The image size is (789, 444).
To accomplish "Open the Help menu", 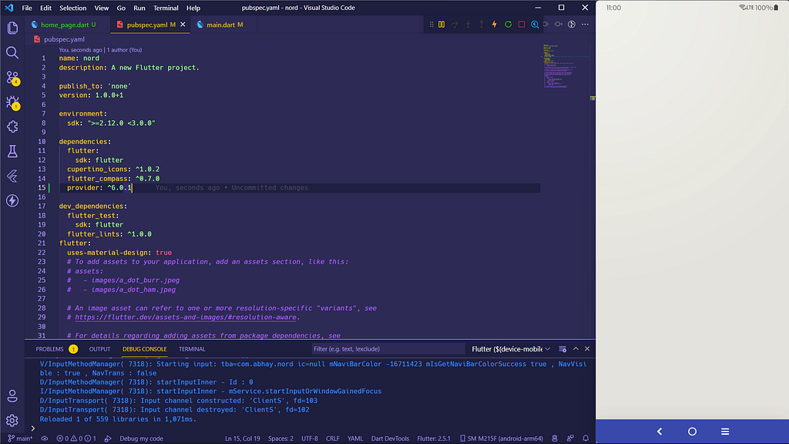I will [x=193, y=8].
